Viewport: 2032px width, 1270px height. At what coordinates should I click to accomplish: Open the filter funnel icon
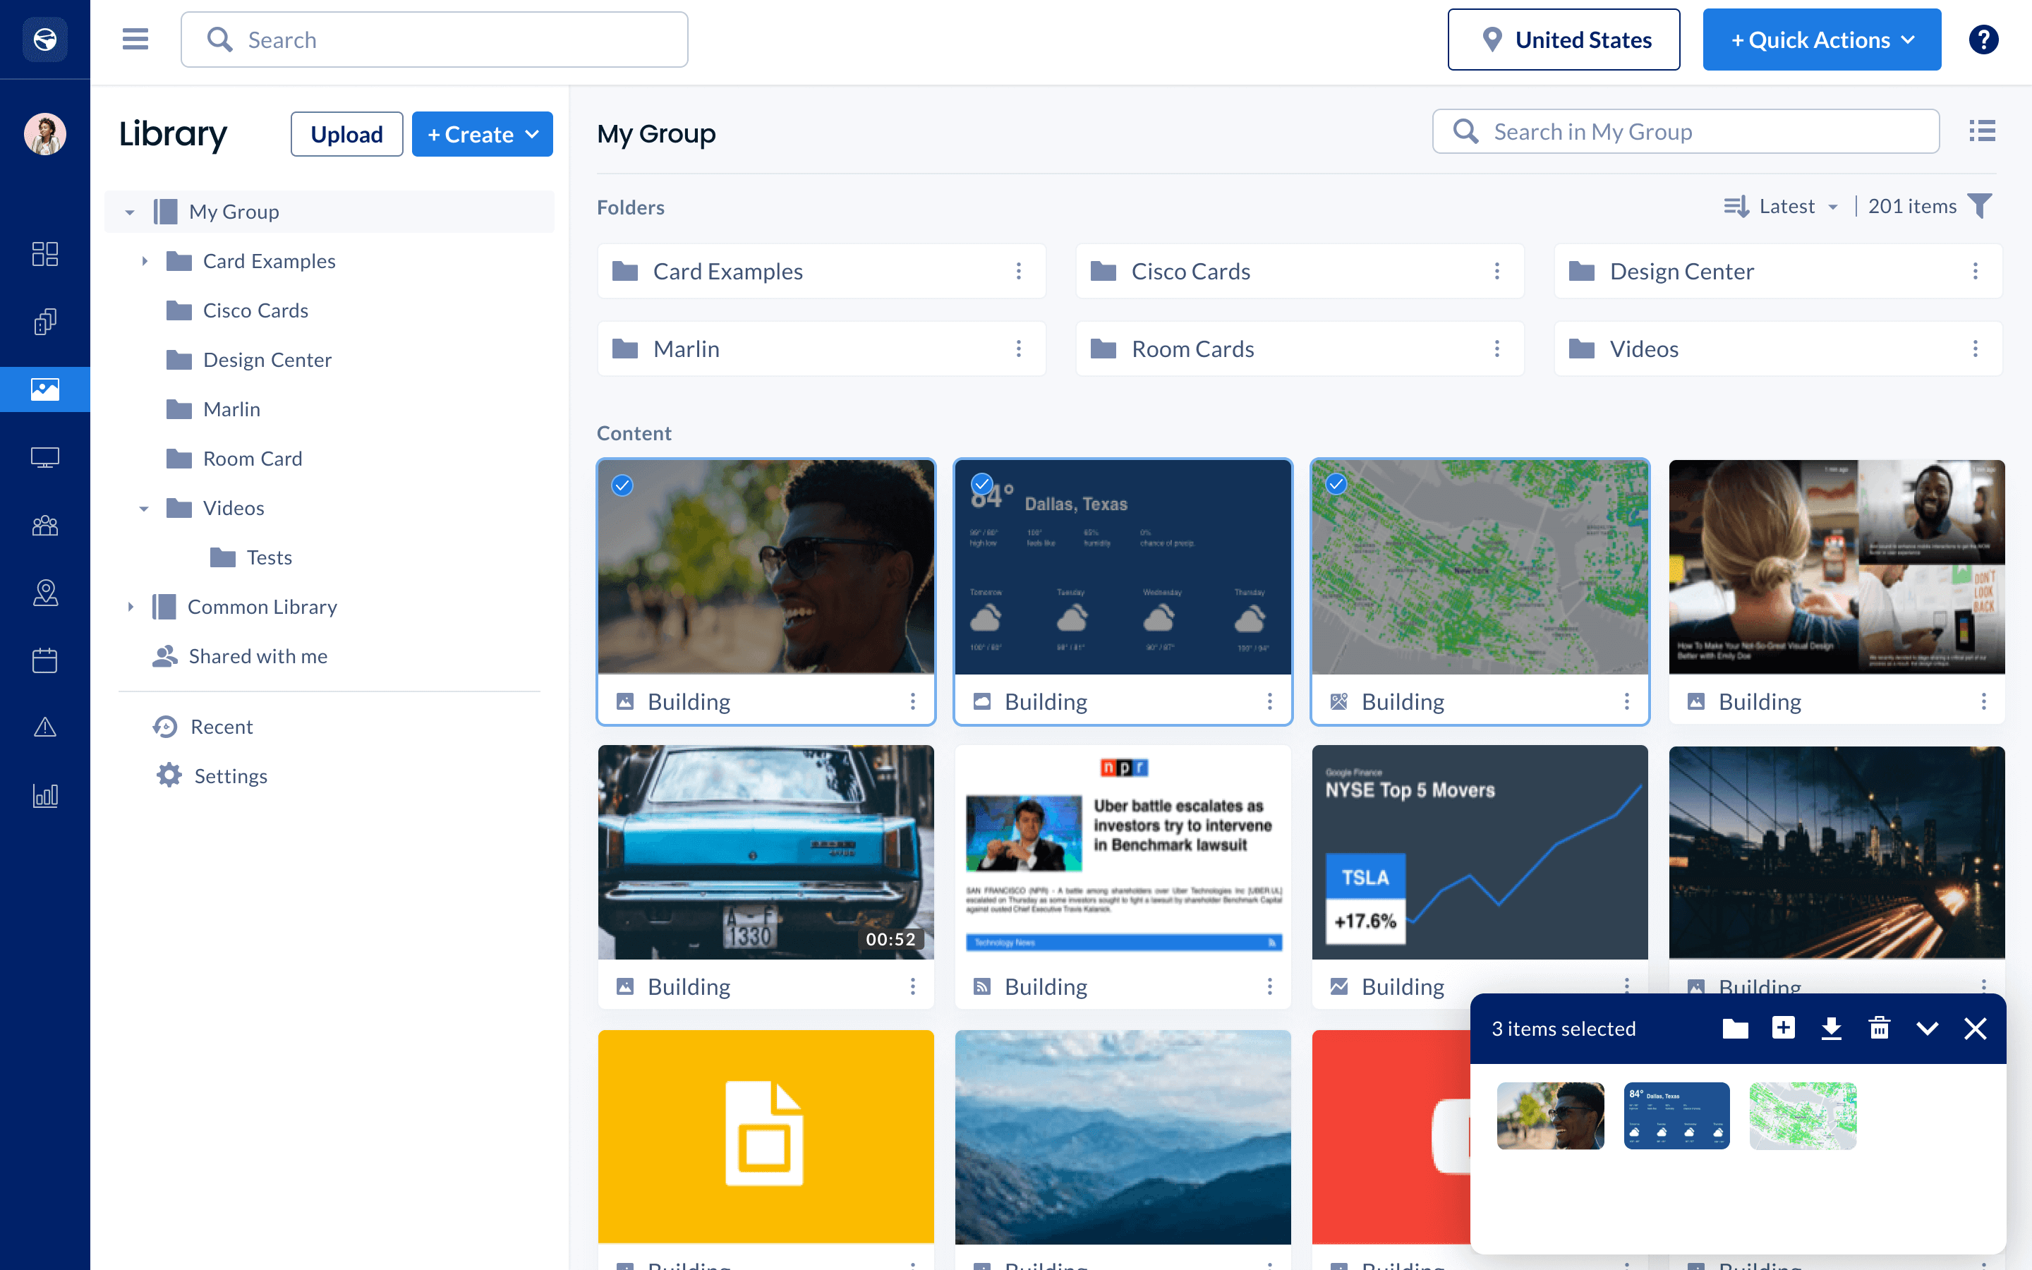(x=1980, y=206)
